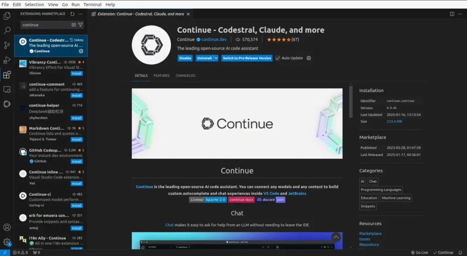Switch to the FEATURES tab
The image size is (467, 256).
click(x=161, y=76)
